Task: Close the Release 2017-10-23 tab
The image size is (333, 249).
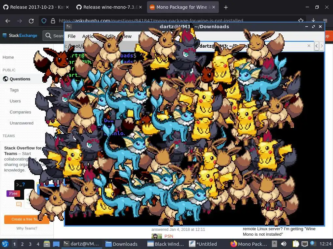Action: (67, 7)
